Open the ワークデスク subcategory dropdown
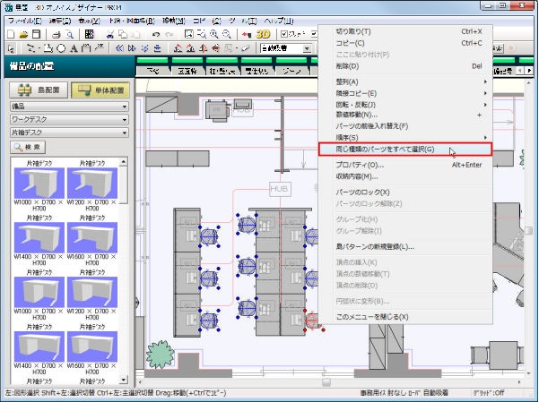 coord(68,119)
